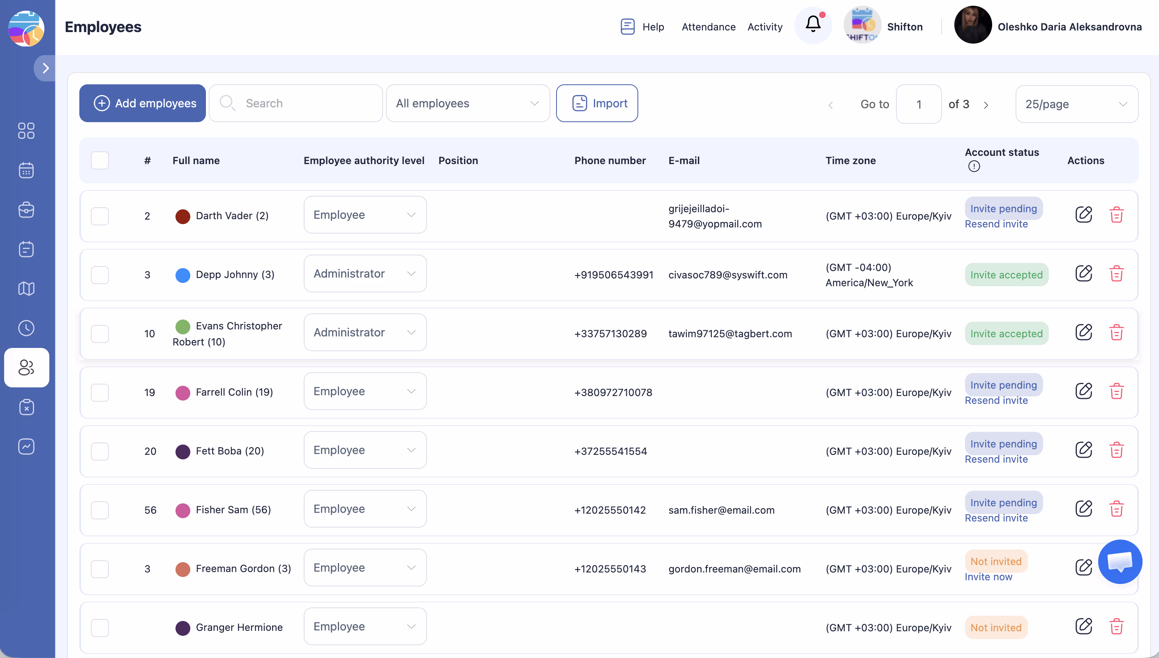Open the notifications bell
Image resolution: width=1159 pixels, height=658 pixels.
coord(813,25)
